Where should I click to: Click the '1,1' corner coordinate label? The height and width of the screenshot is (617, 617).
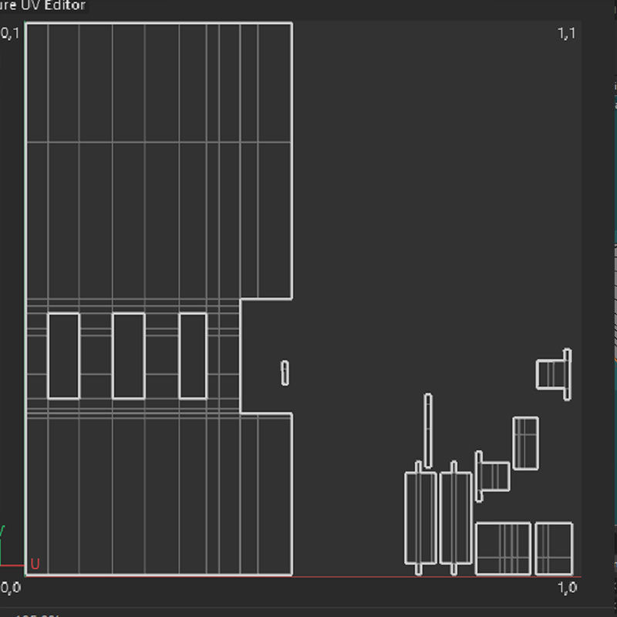pos(567,33)
